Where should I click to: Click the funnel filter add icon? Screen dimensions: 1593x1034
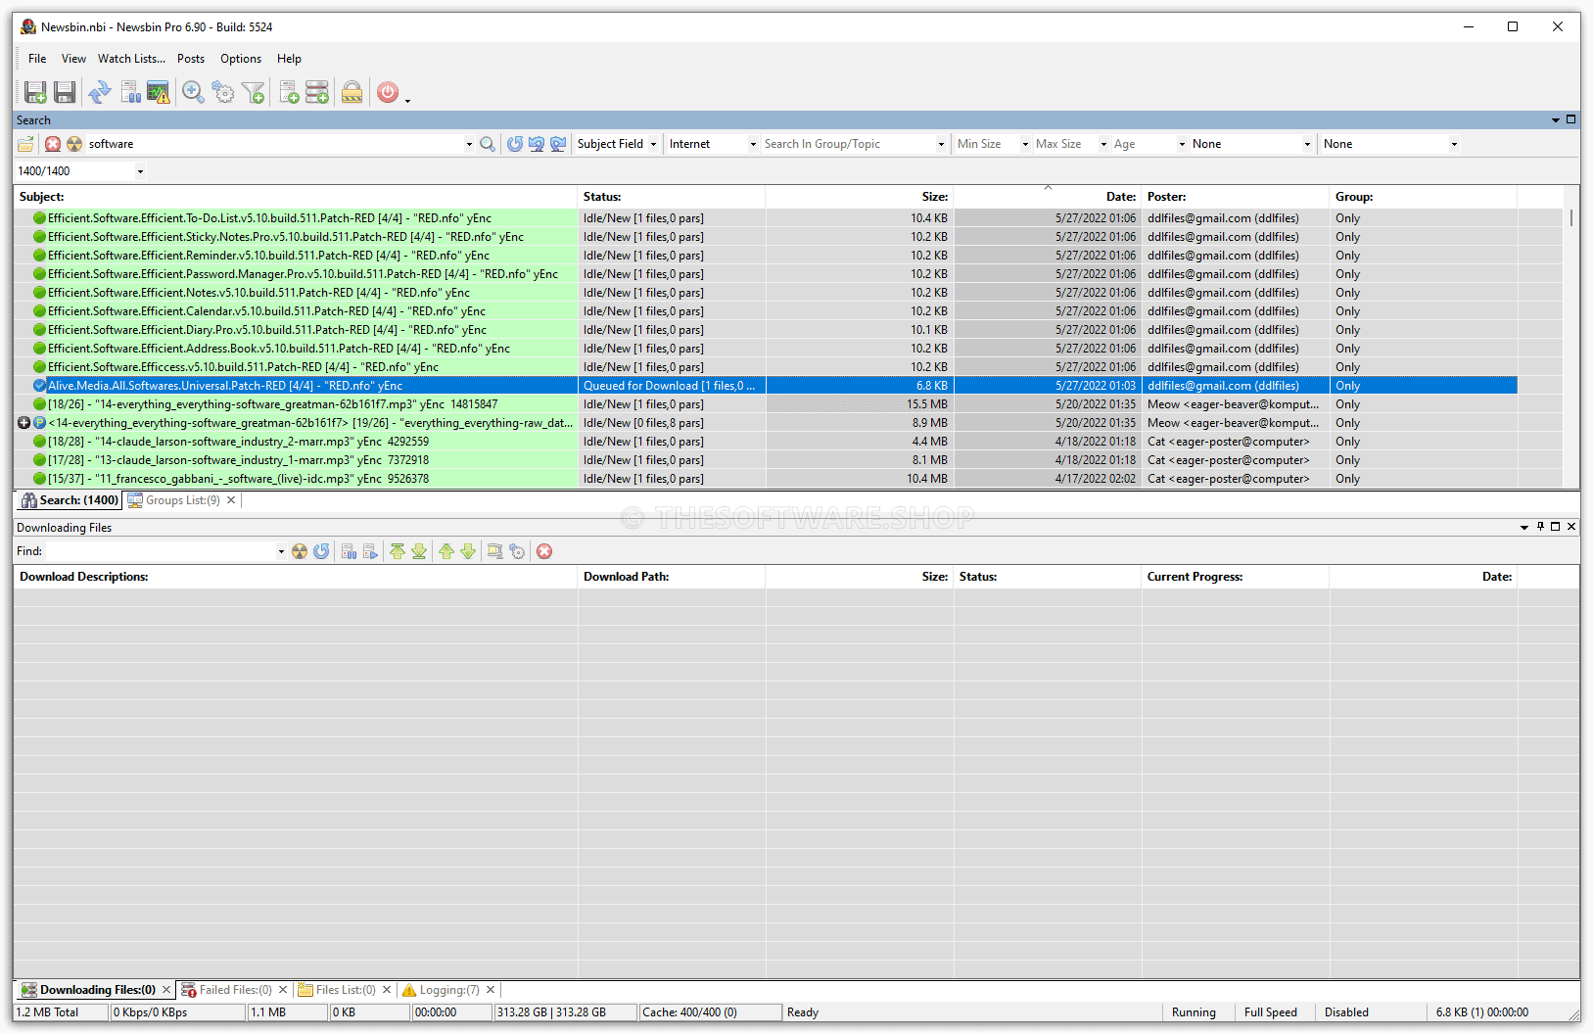(x=254, y=93)
